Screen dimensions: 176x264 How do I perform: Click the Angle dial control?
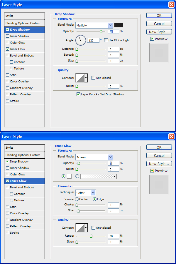[x=81, y=40]
